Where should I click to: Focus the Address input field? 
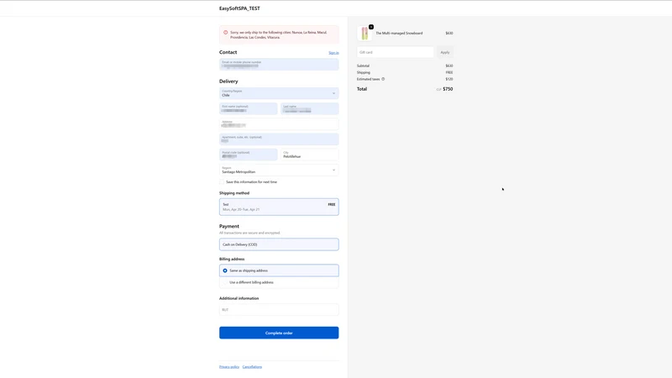coord(279,123)
